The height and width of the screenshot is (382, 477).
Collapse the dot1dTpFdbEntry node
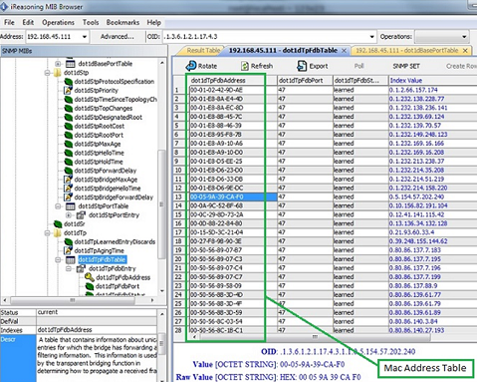69,268
